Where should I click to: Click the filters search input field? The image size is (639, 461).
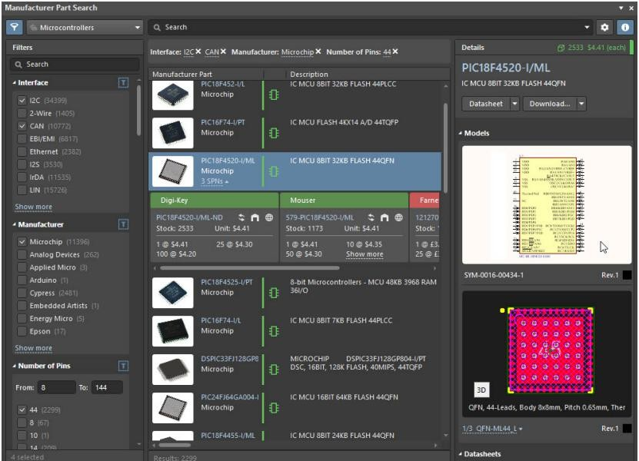click(x=75, y=65)
